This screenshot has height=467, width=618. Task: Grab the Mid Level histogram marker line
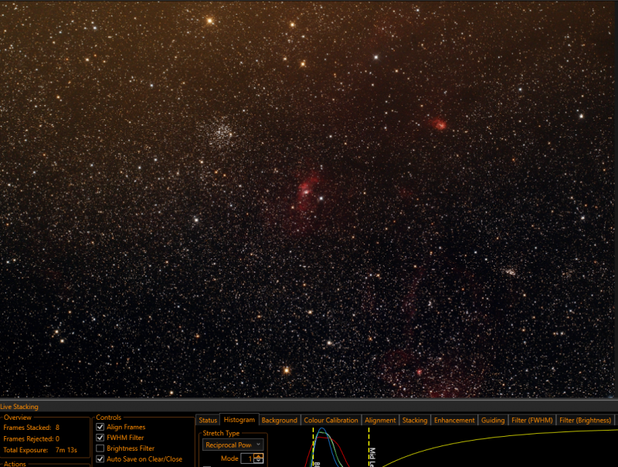pos(369,447)
